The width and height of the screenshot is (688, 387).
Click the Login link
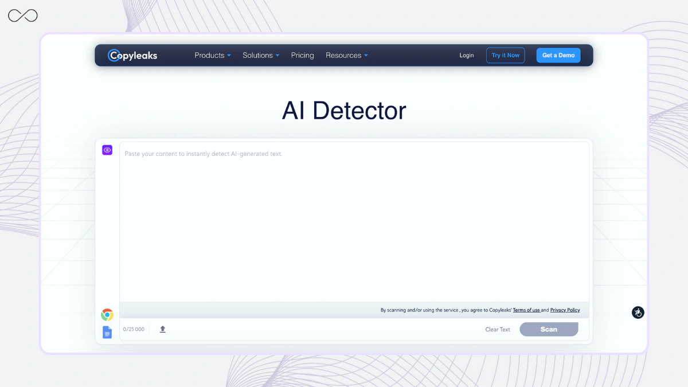(467, 56)
